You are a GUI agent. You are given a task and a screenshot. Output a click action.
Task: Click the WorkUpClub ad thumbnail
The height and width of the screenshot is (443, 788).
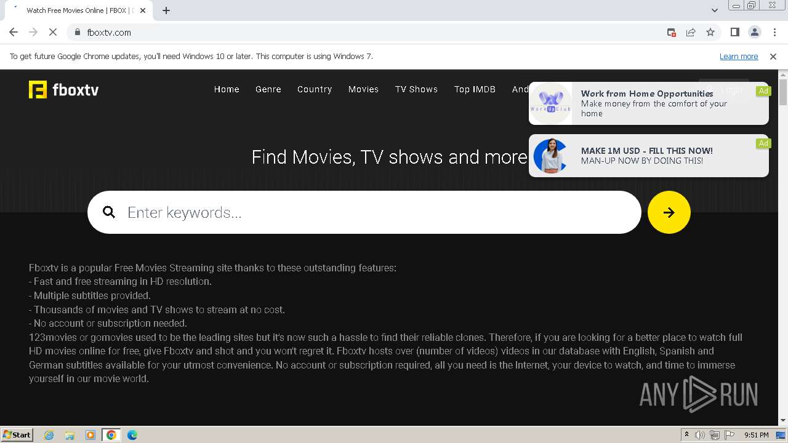click(551, 103)
